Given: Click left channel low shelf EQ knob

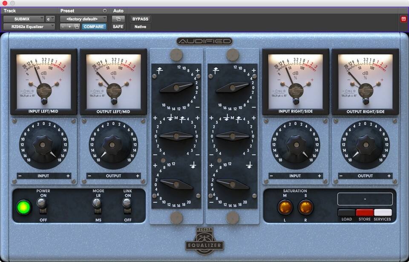Looking at the screenshot, I should [176, 185].
